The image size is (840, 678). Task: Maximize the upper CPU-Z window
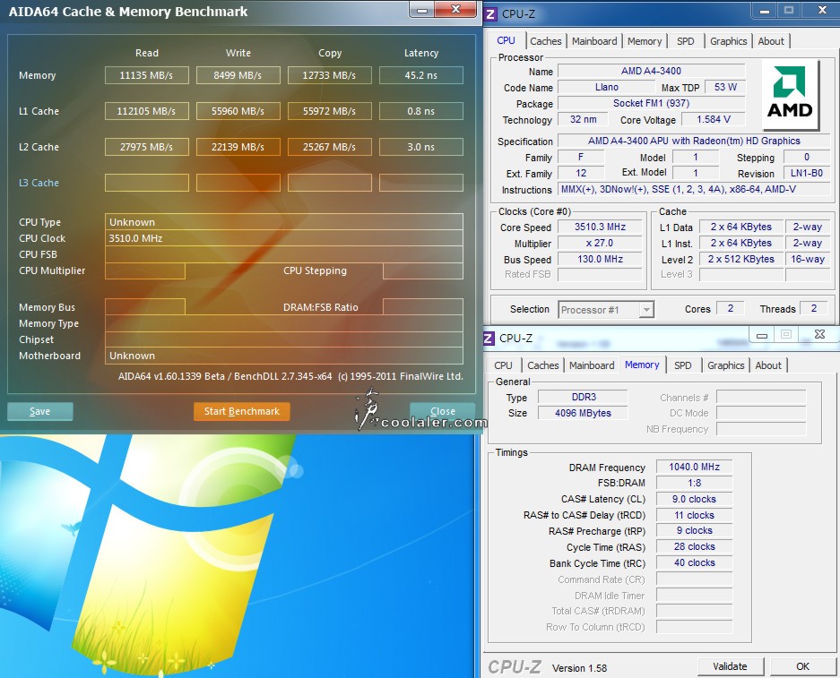789,11
